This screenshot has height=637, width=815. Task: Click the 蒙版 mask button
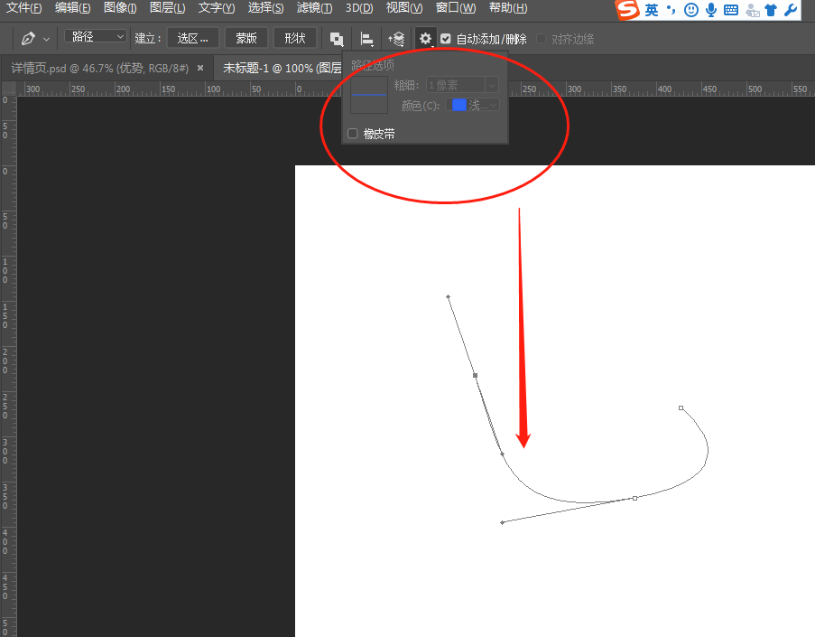pyautogui.click(x=246, y=39)
